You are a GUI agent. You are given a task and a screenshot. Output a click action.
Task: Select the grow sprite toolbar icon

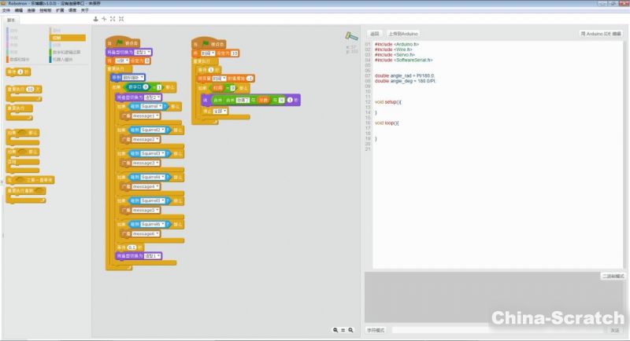coord(112,18)
